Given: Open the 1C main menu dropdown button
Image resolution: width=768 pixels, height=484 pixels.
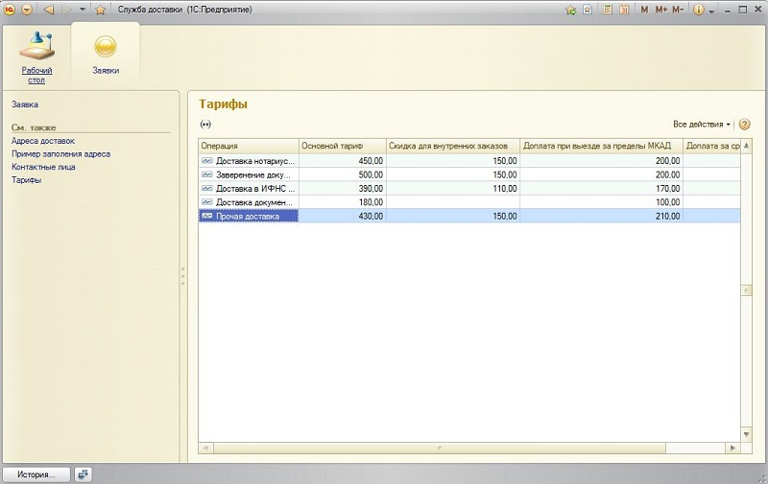Looking at the screenshot, I should point(26,9).
